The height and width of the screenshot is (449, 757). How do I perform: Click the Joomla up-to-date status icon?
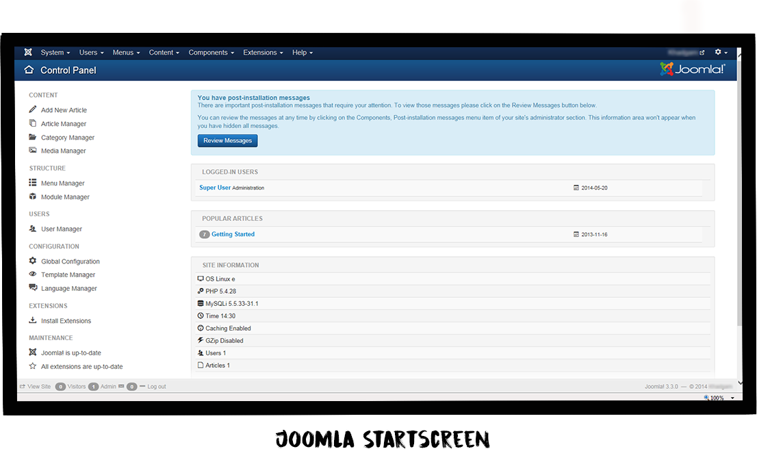click(x=32, y=352)
